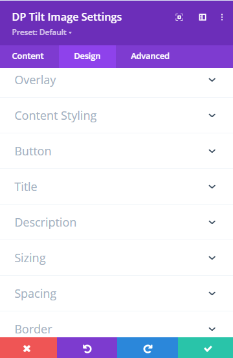Select the Design tab
Screen dimensions: 233x358
87,56
